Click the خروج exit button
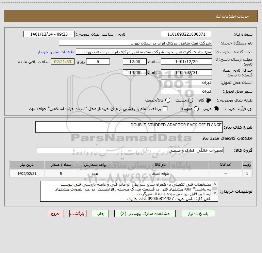 pos(55,214)
